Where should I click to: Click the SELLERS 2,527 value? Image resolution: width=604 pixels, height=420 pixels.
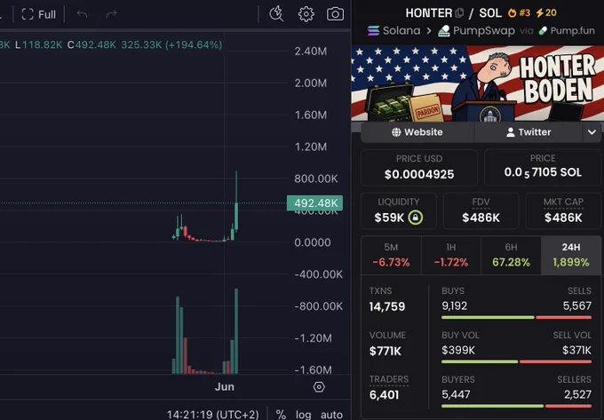[577, 394]
